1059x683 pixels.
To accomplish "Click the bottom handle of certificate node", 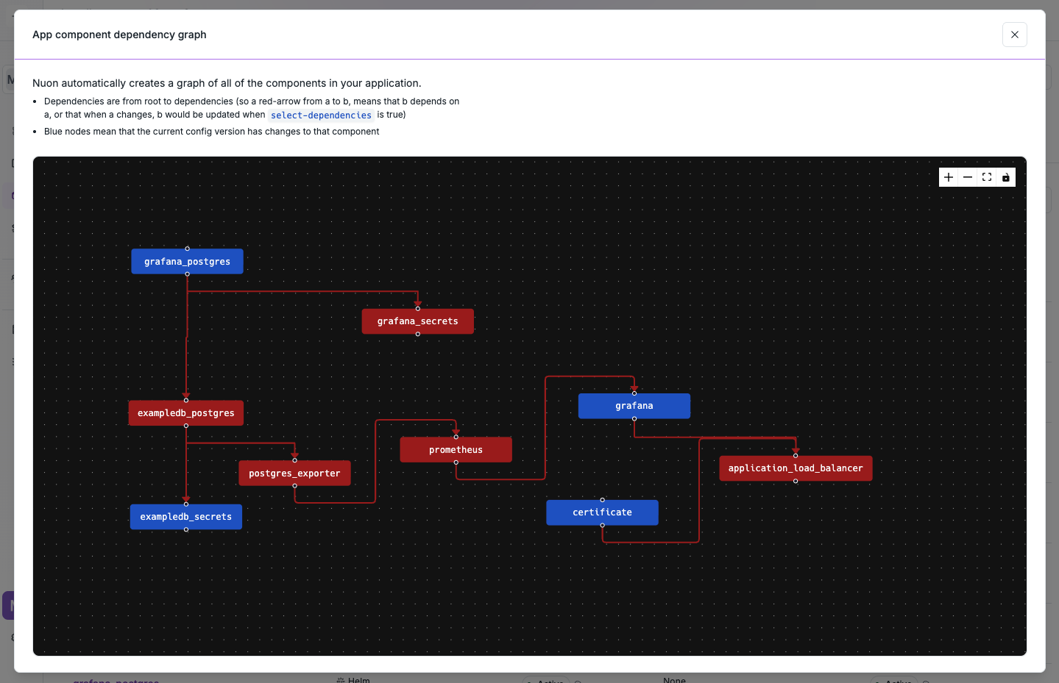I will click(602, 525).
